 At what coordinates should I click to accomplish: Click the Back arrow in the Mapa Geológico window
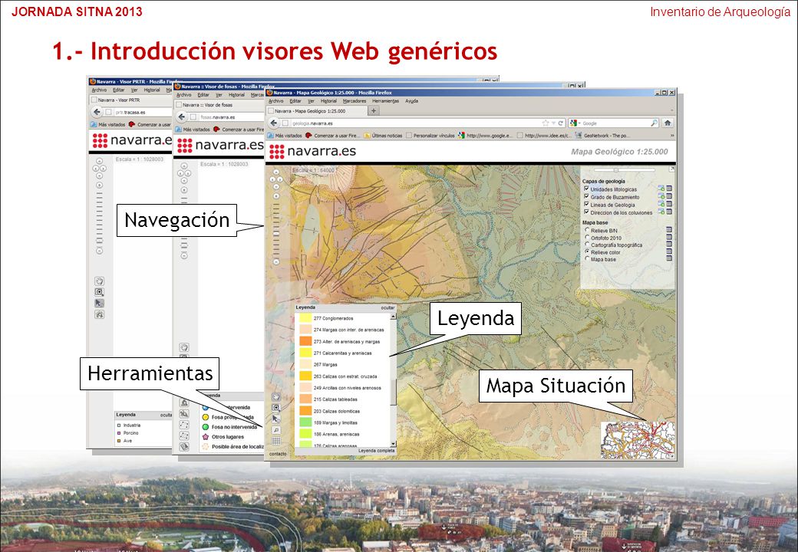(x=274, y=123)
